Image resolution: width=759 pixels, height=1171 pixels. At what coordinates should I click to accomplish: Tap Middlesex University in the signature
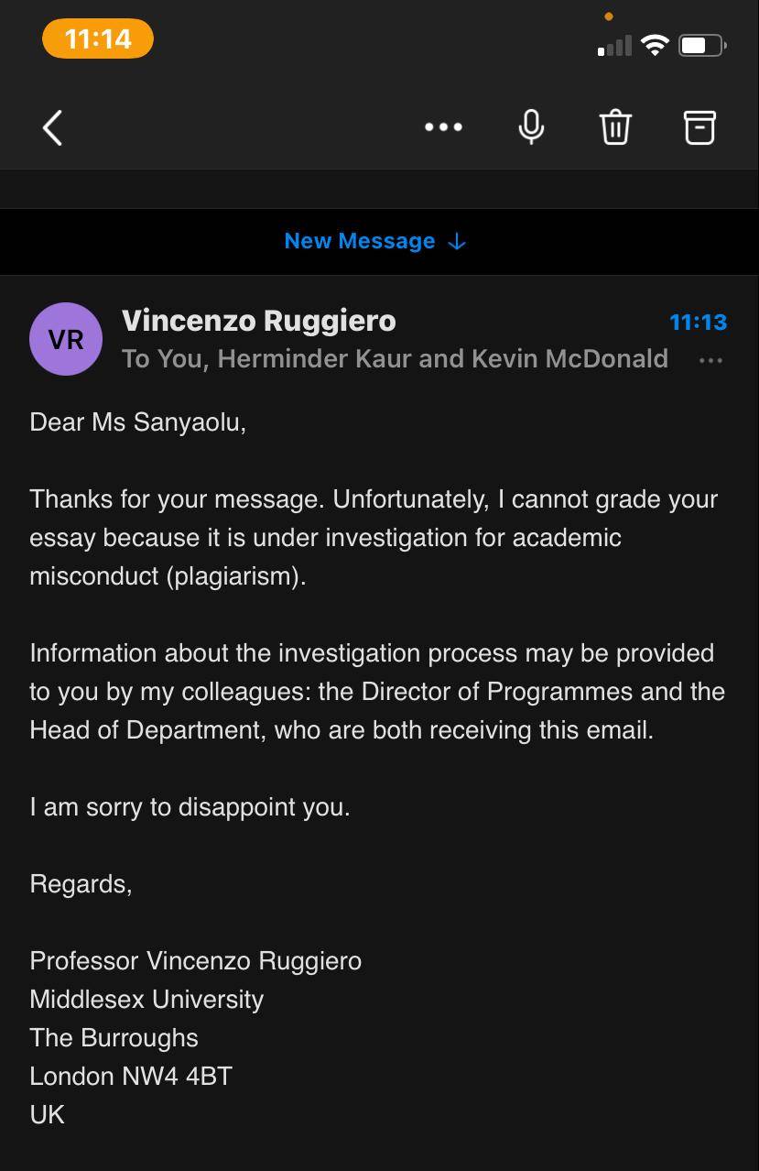146,999
